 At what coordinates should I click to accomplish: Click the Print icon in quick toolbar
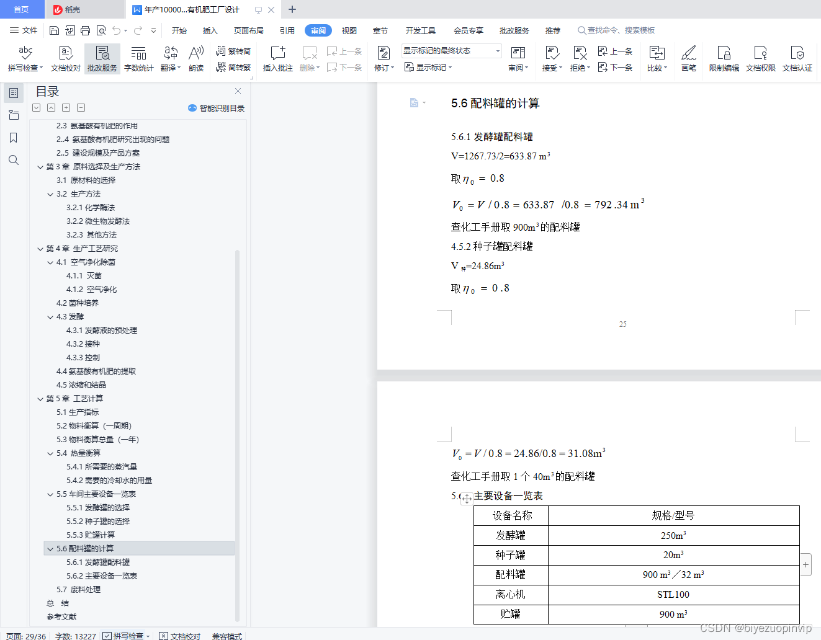pyautogui.click(x=85, y=30)
